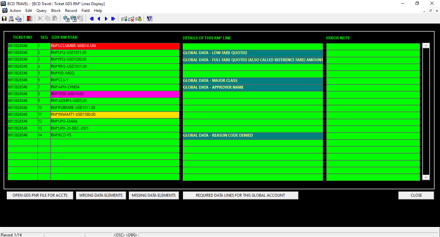Click the Paste clipboard icon

point(54,19)
